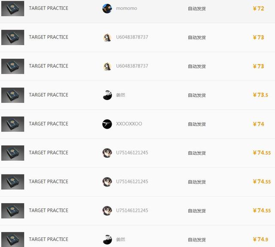Screen dimensions: 275x247
Task: Click the momomo seller name
Action: pyautogui.click(x=126, y=8)
